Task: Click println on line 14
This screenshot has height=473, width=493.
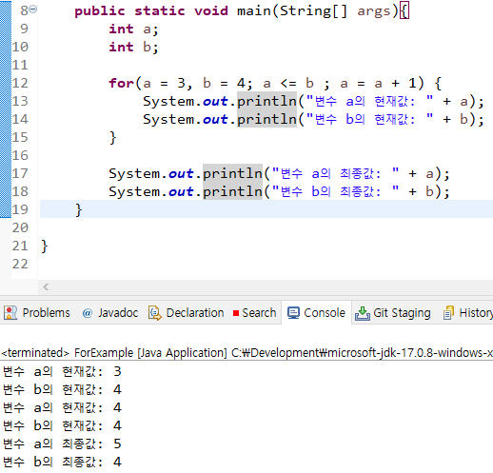Action: coord(266,119)
